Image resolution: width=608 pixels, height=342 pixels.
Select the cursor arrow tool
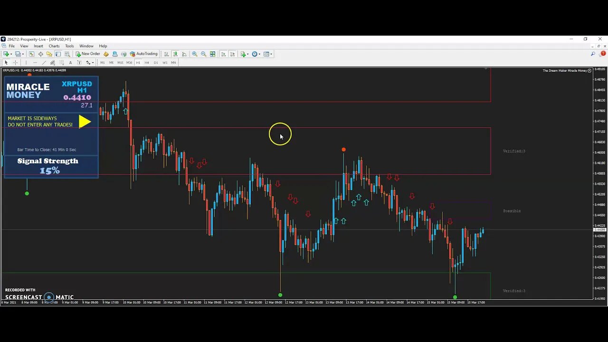6,63
